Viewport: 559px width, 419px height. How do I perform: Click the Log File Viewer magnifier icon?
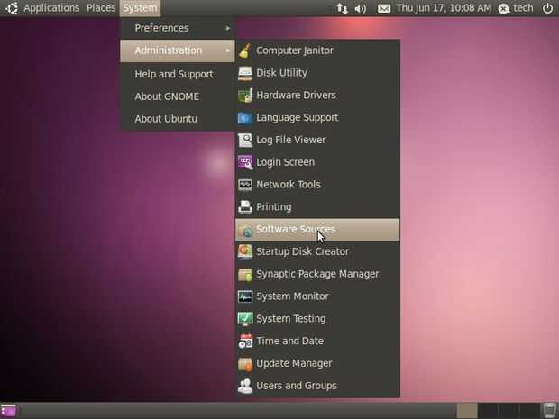(x=245, y=140)
